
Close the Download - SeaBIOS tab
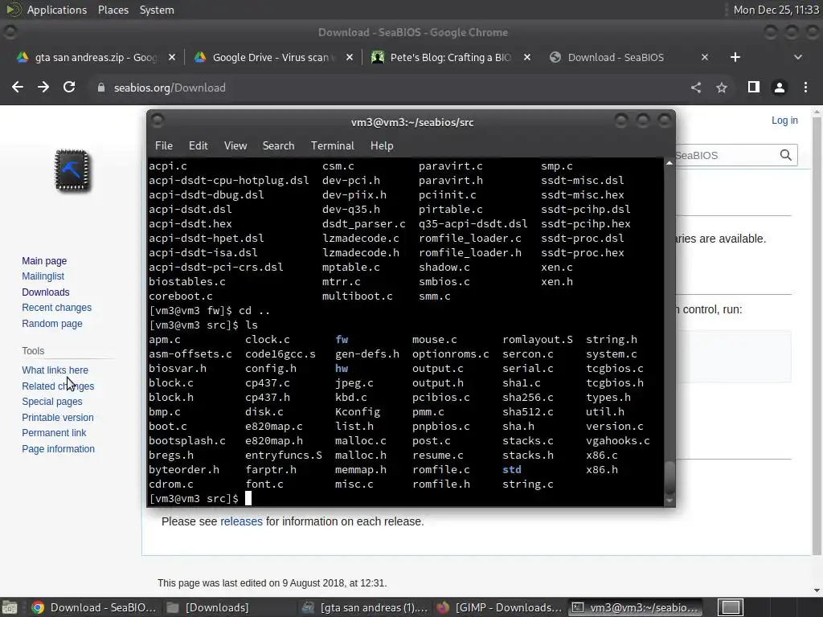[x=705, y=57]
